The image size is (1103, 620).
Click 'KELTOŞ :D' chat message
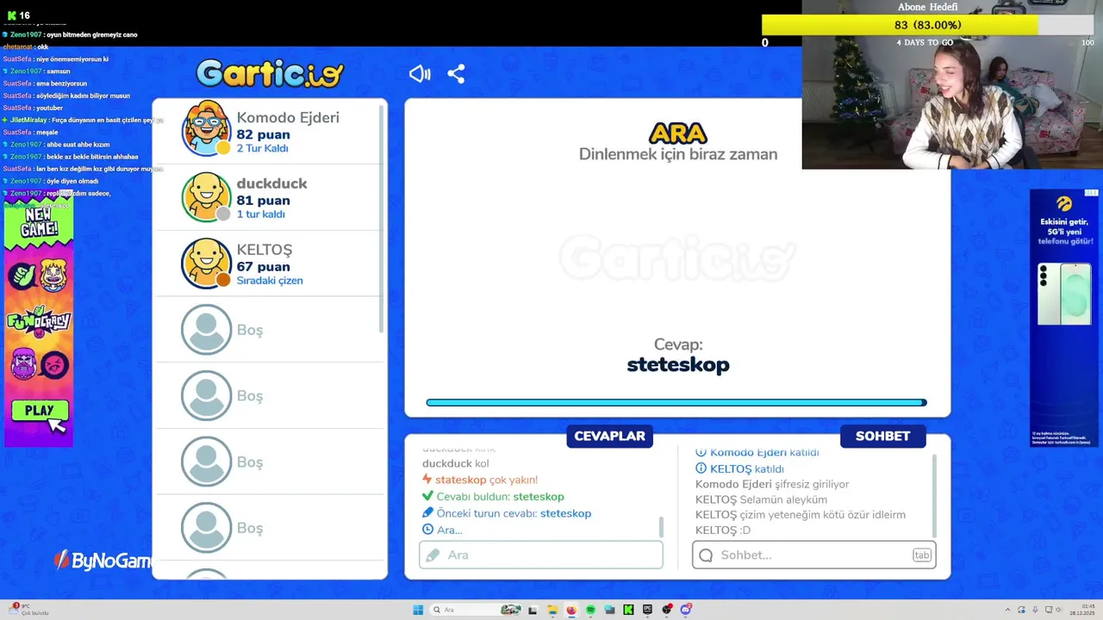pos(723,530)
